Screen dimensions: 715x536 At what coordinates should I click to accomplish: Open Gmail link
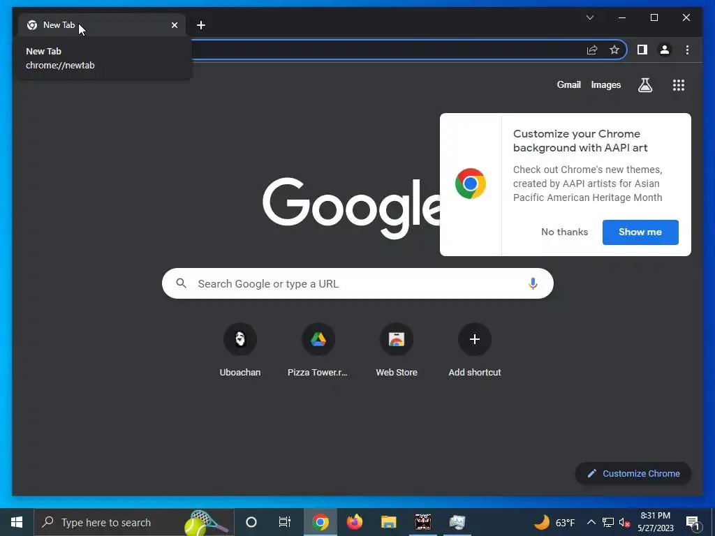(568, 84)
